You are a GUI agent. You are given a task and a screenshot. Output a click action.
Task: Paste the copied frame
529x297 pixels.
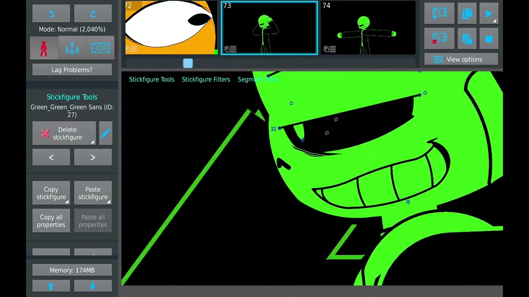pyautogui.click(x=467, y=39)
